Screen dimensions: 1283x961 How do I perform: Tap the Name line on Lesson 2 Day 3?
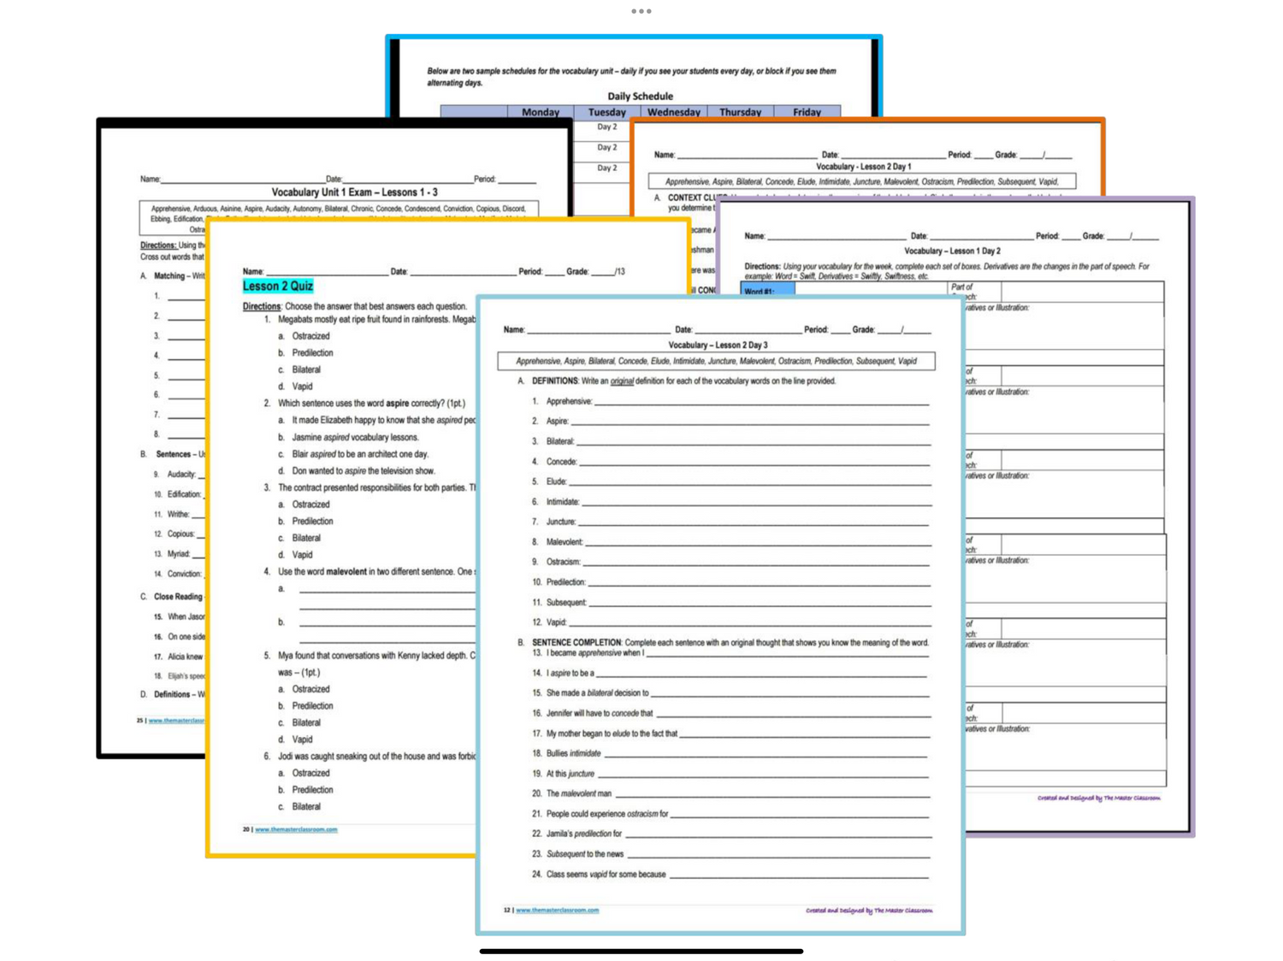[x=598, y=330]
